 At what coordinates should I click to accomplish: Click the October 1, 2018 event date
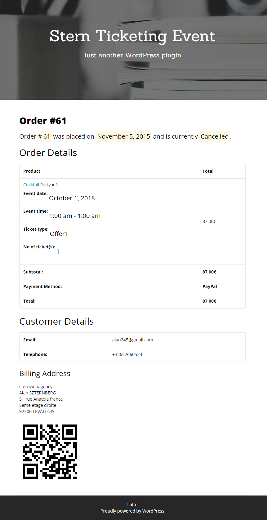coord(72,198)
